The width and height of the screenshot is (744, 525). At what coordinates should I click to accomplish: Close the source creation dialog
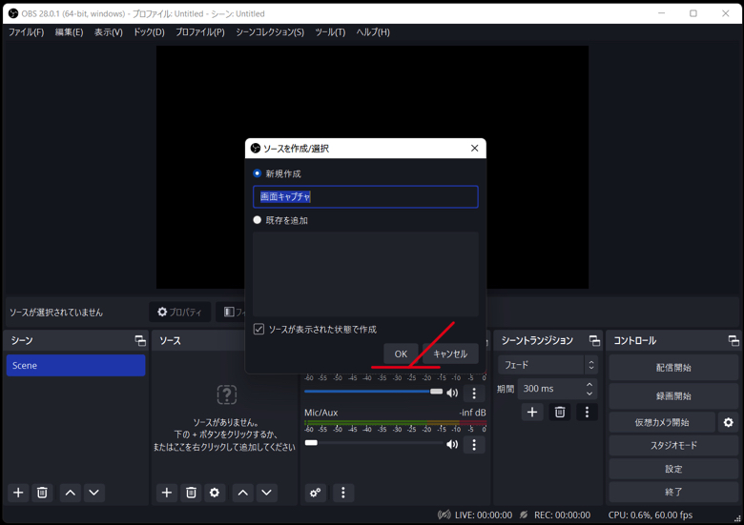coord(474,149)
